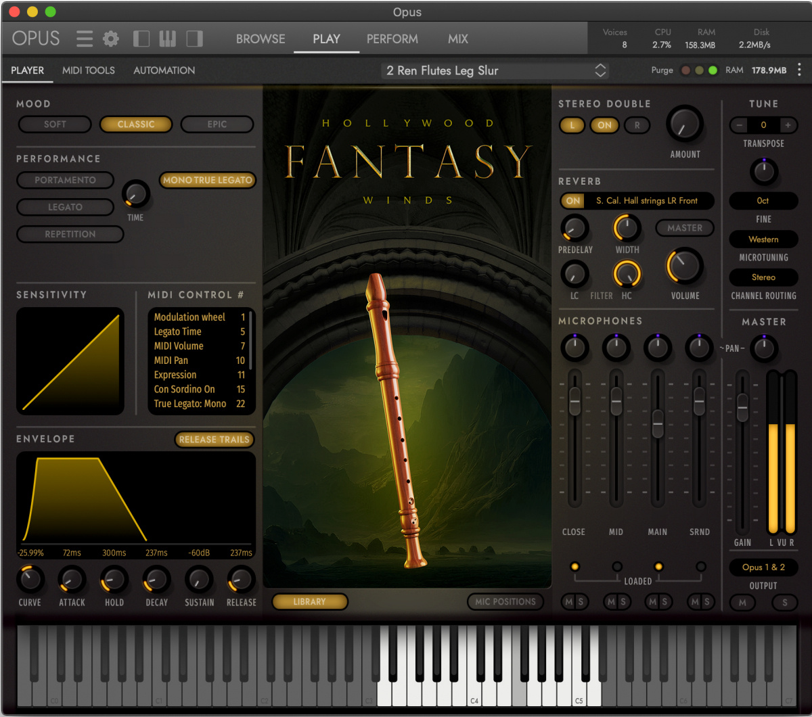Open the kebab menu next to RAM meter
The height and width of the screenshot is (717, 812).
[x=800, y=70]
